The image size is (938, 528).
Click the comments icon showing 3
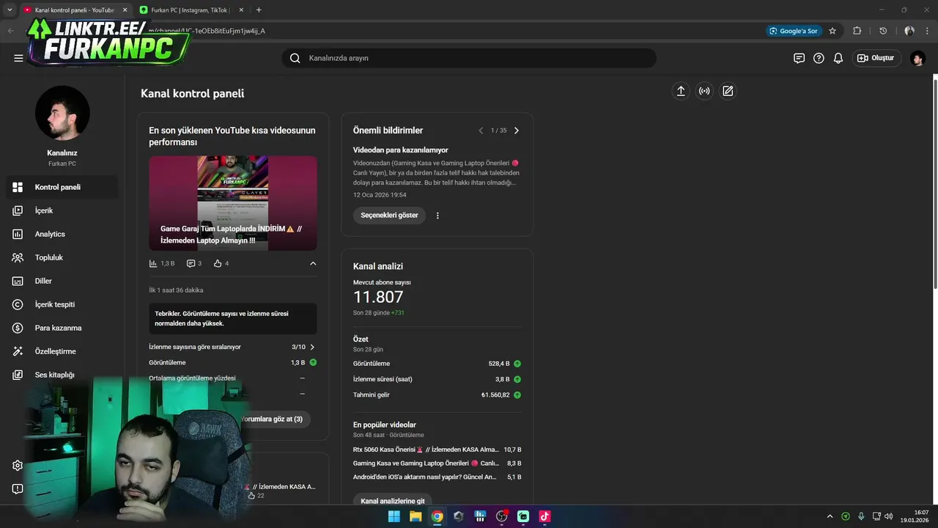[191, 263]
